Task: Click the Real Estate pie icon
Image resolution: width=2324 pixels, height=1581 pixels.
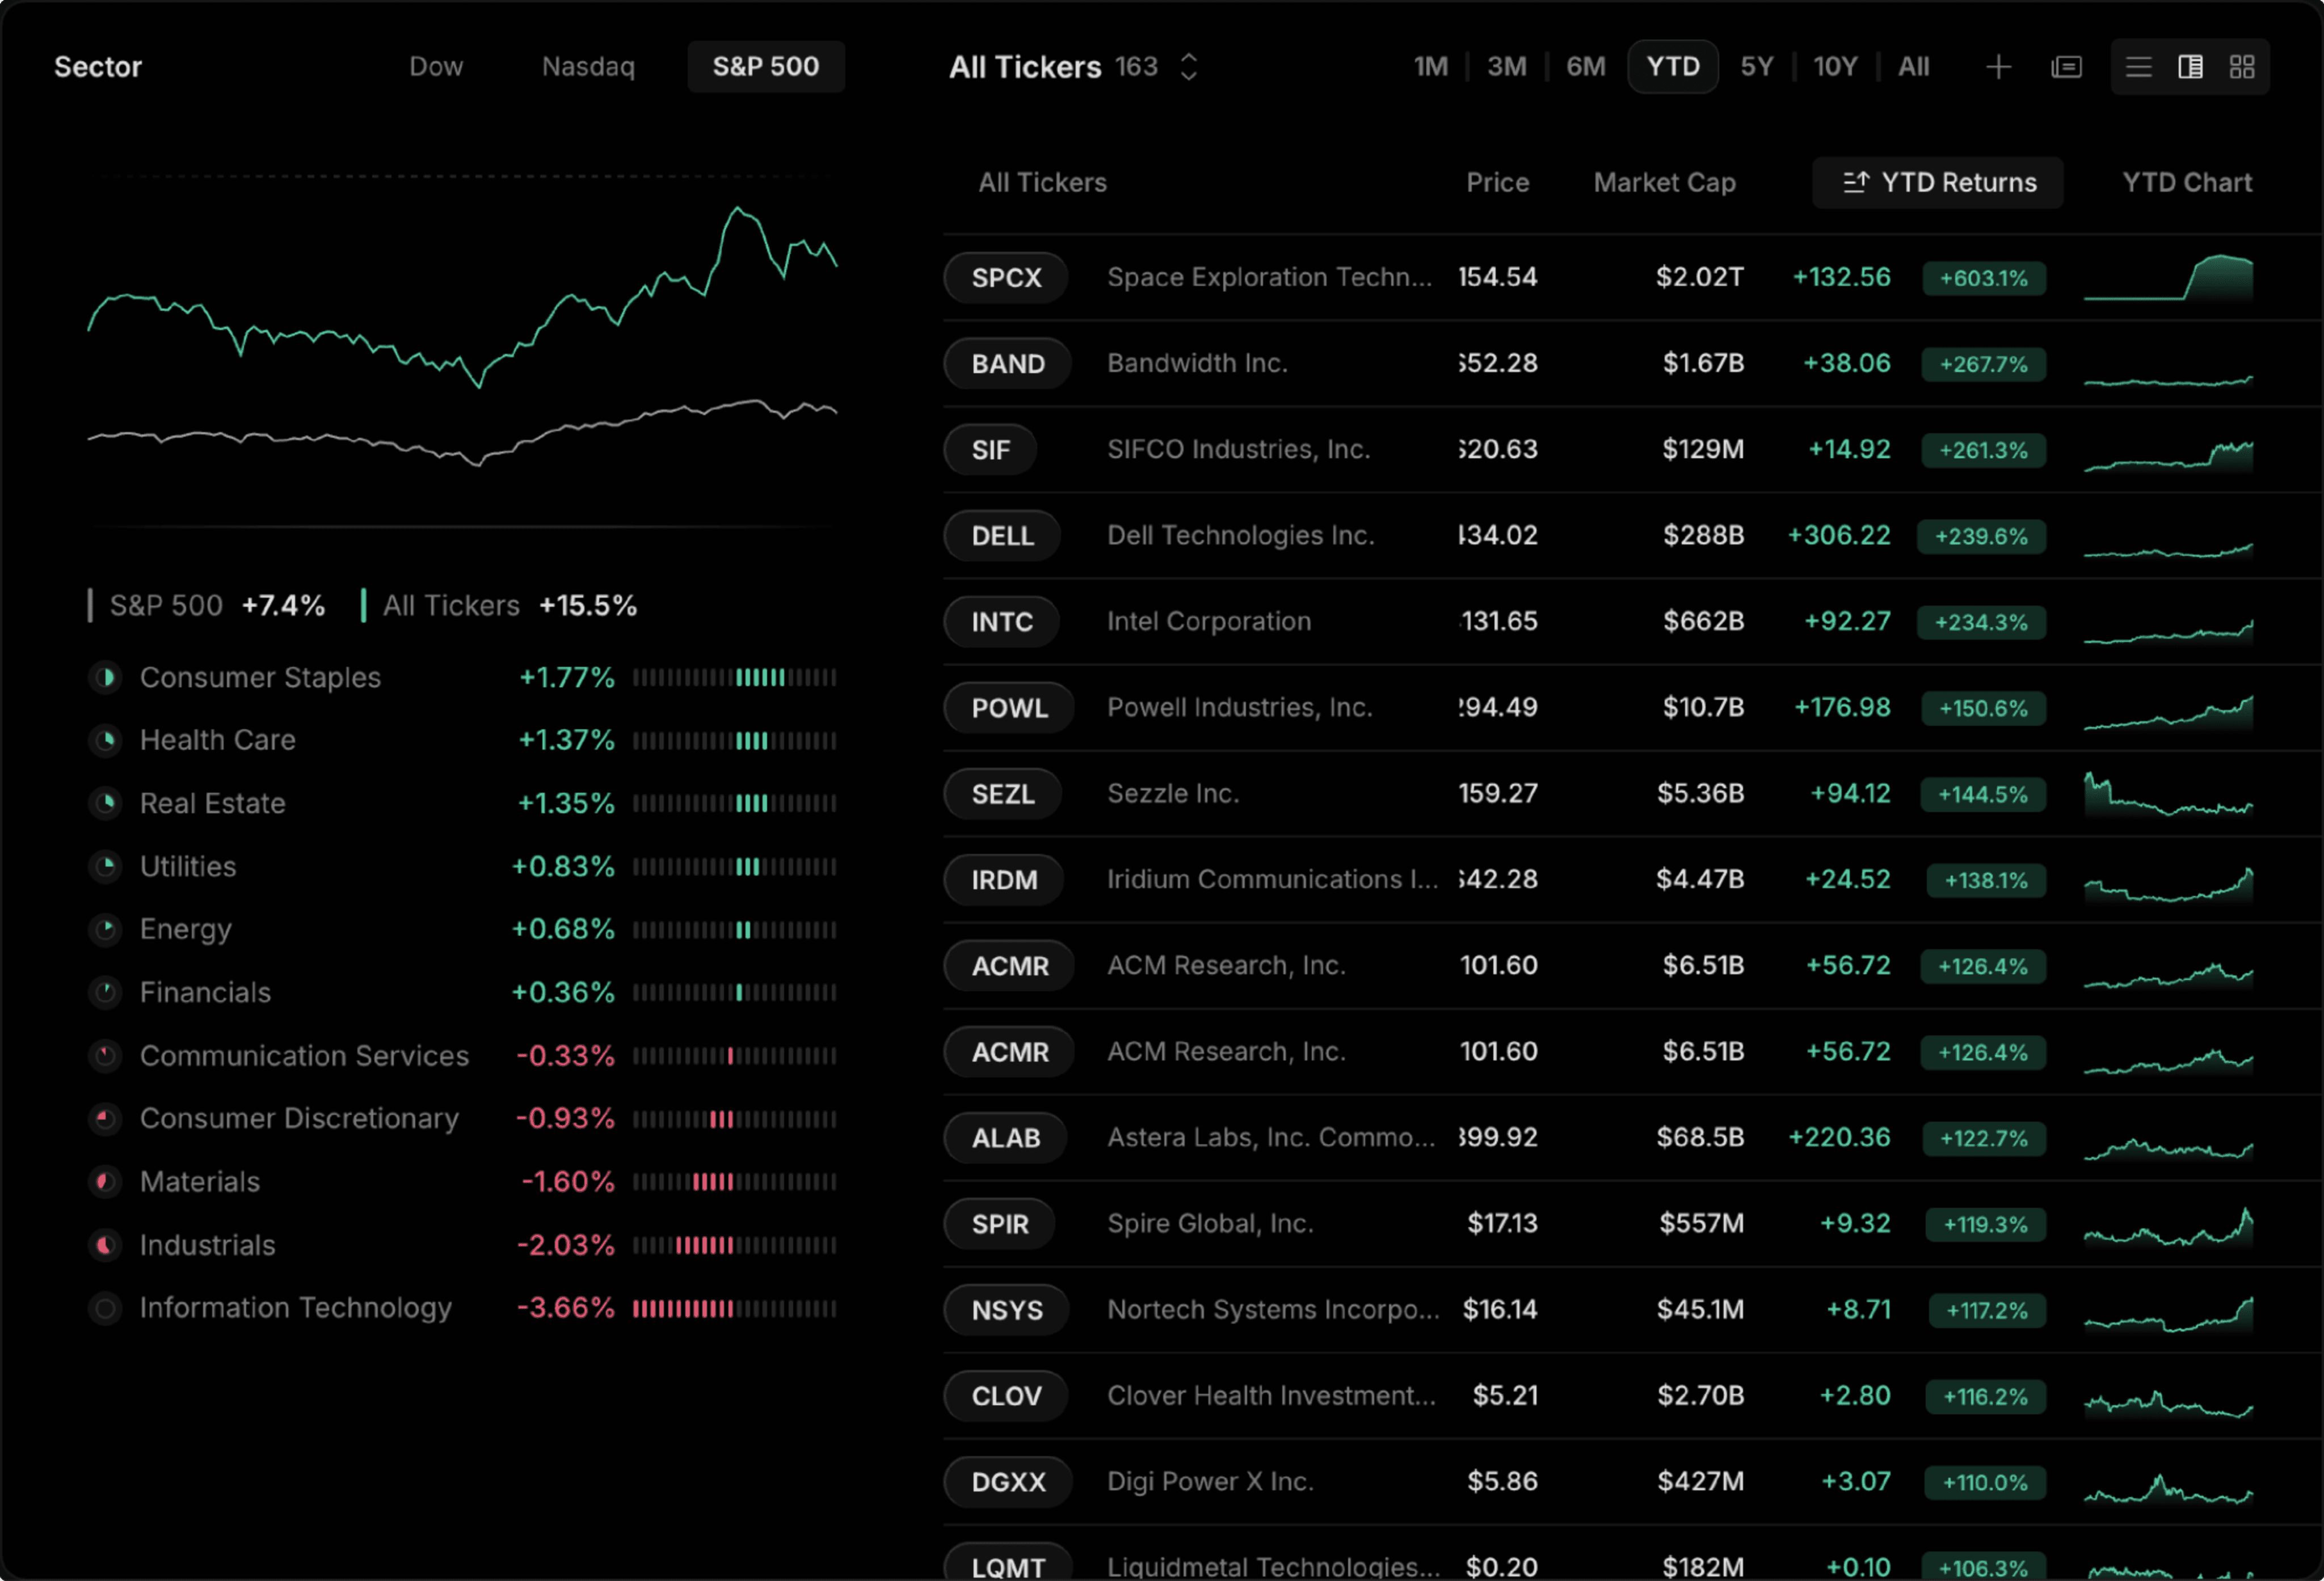Action: pos(105,804)
